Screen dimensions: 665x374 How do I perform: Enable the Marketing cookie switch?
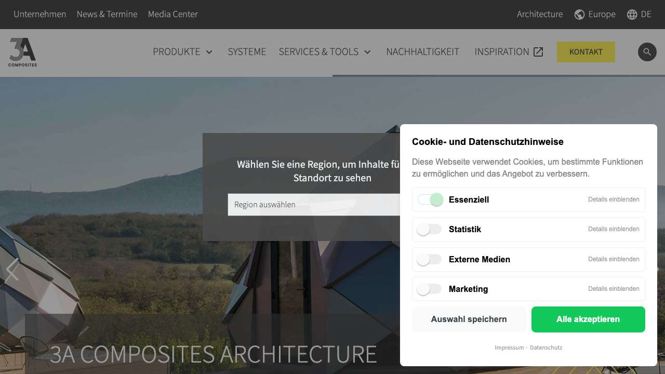(429, 289)
